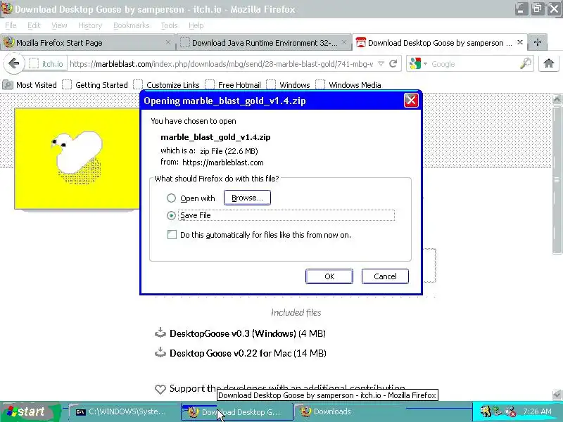Click the first system tray icon
The width and height of the screenshot is (563, 422).
click(x=486, y=411)
